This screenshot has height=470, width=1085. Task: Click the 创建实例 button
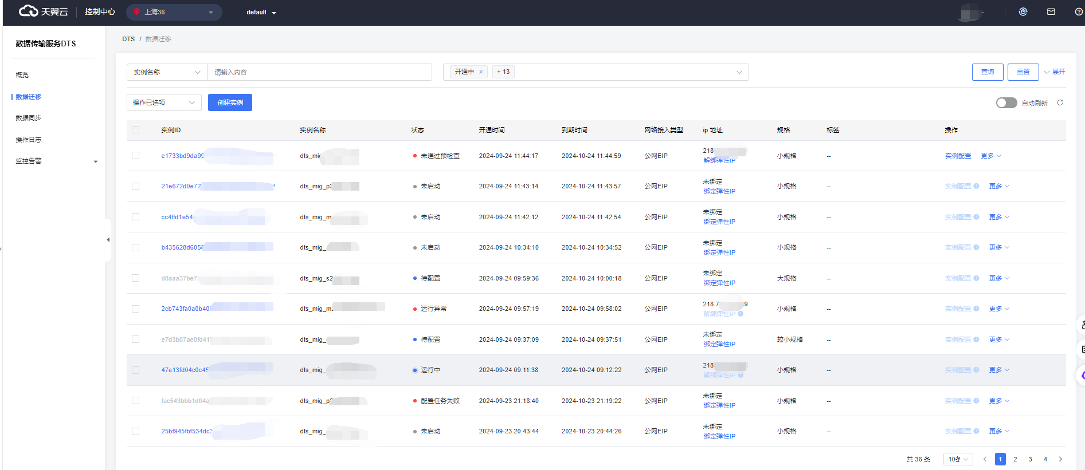(230, 102)
